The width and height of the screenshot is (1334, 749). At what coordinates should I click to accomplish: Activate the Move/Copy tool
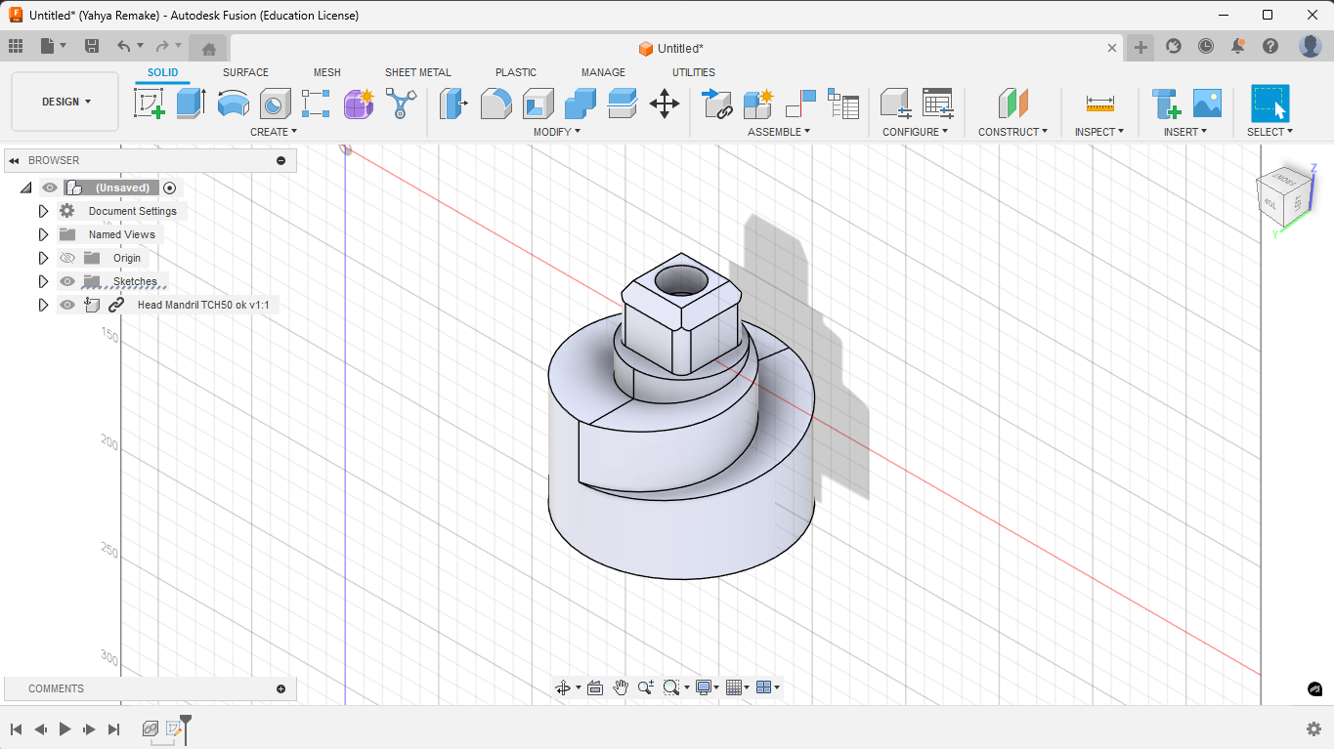point(665,103)
